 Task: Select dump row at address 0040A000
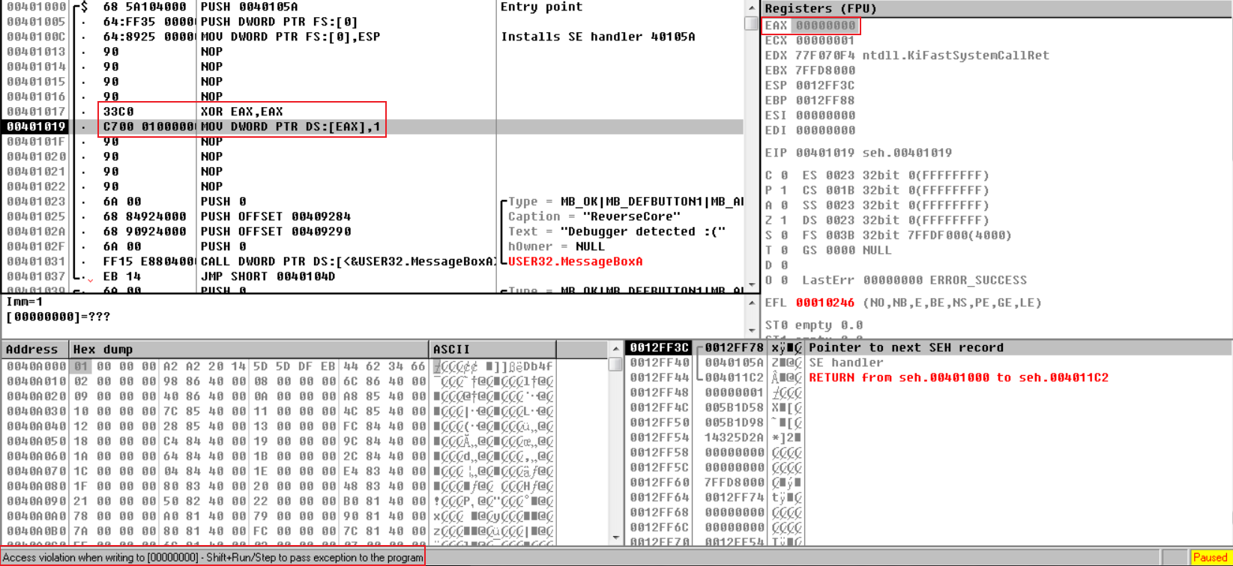pos(279,366)
